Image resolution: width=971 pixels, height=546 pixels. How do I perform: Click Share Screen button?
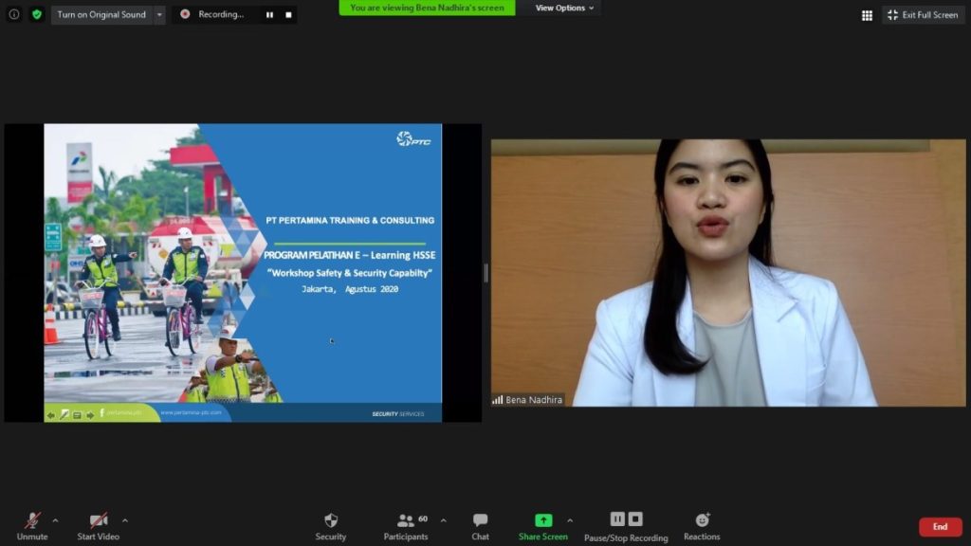(543, 527)
